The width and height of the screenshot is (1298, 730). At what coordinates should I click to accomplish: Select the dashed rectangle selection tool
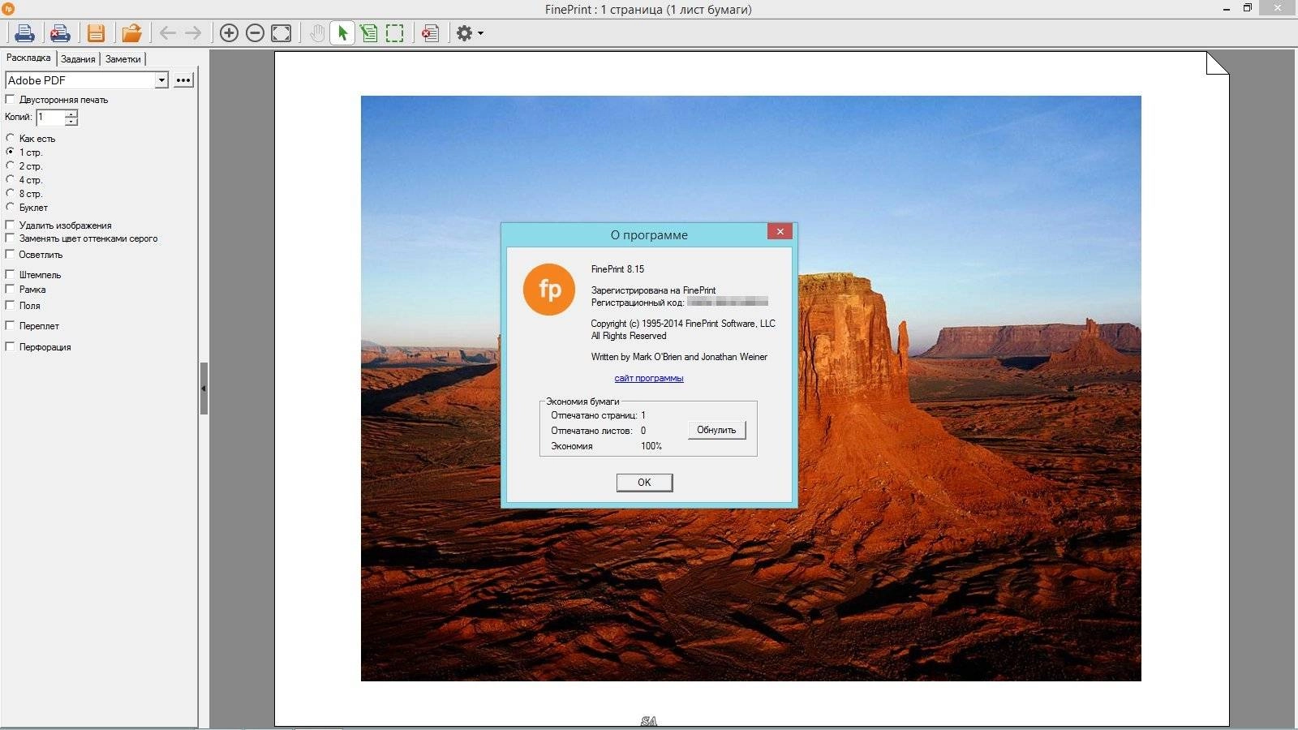tap(395, 33)
